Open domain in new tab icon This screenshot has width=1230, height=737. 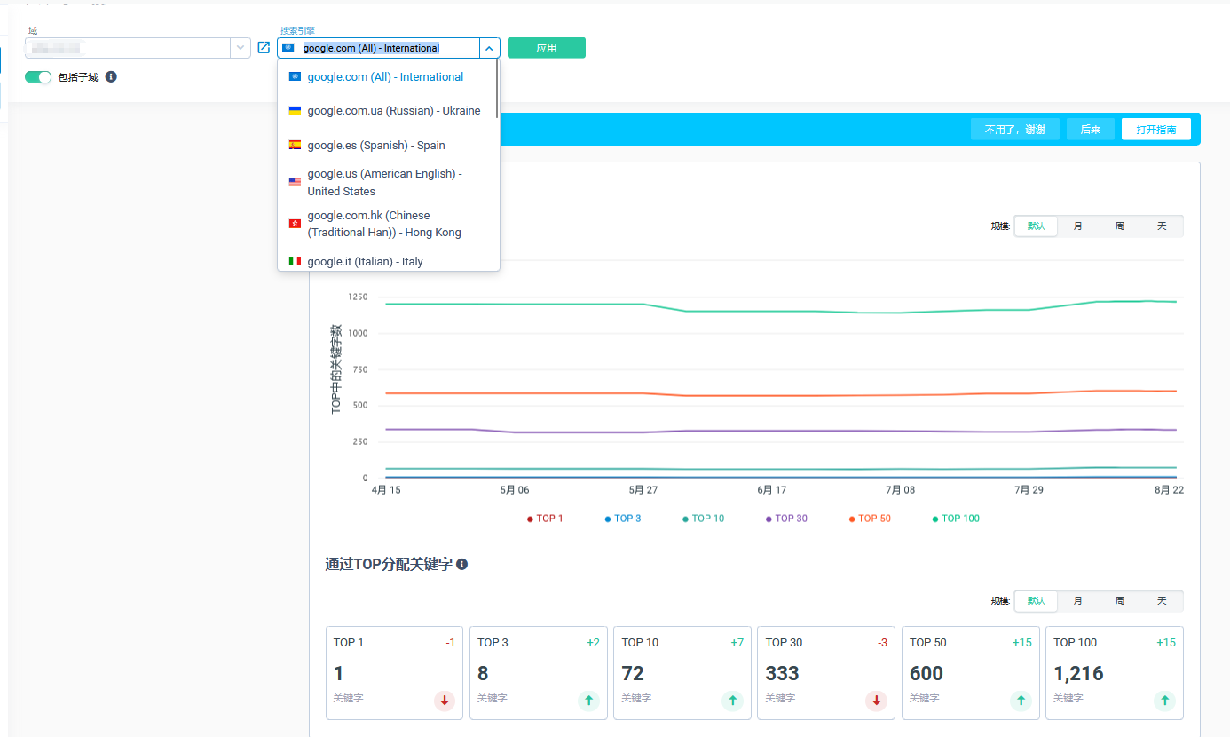tap(264, 48)
